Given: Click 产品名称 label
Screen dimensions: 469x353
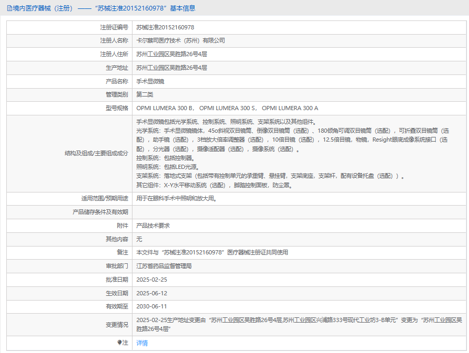Looking at the screenshot, I should click(117, 81).
